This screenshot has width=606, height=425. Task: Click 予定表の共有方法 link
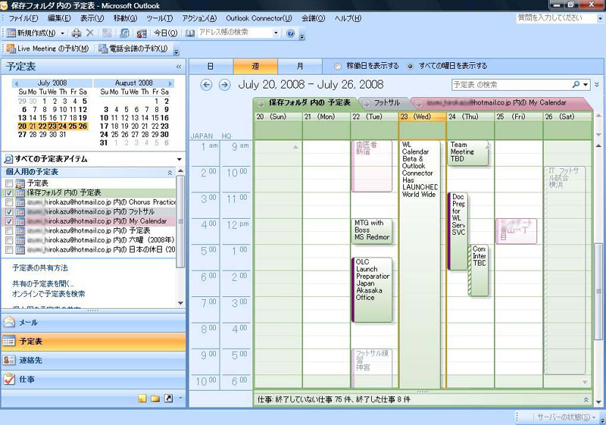coord(40,267)
